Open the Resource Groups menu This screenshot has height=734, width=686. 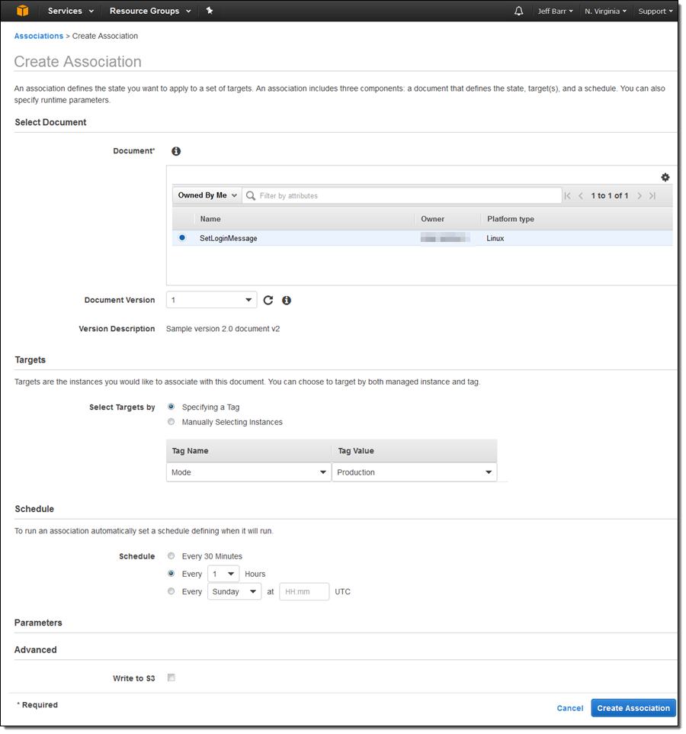(149, 11)
